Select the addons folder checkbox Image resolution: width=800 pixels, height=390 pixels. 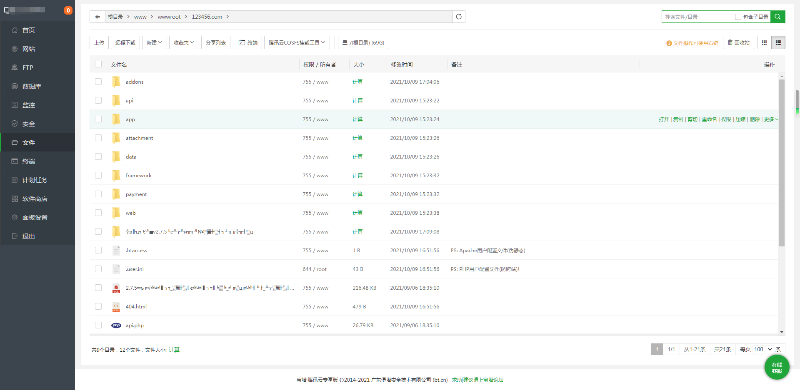98,82
